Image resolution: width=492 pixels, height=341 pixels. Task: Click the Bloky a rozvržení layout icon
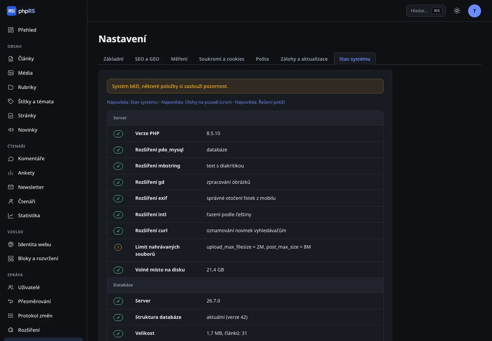click(11, 258)
